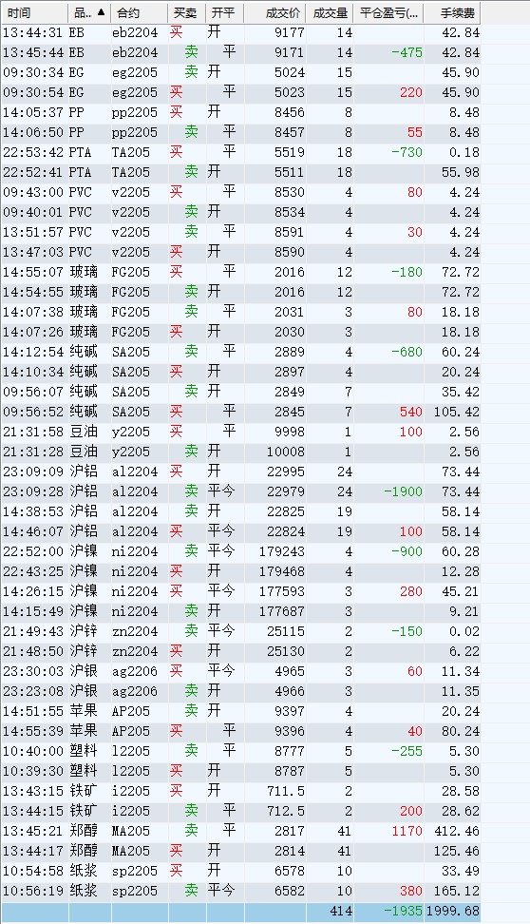530x924 pixels.
Task: Click 卖 in the 10:56:19 row
Action: [192, 891]
